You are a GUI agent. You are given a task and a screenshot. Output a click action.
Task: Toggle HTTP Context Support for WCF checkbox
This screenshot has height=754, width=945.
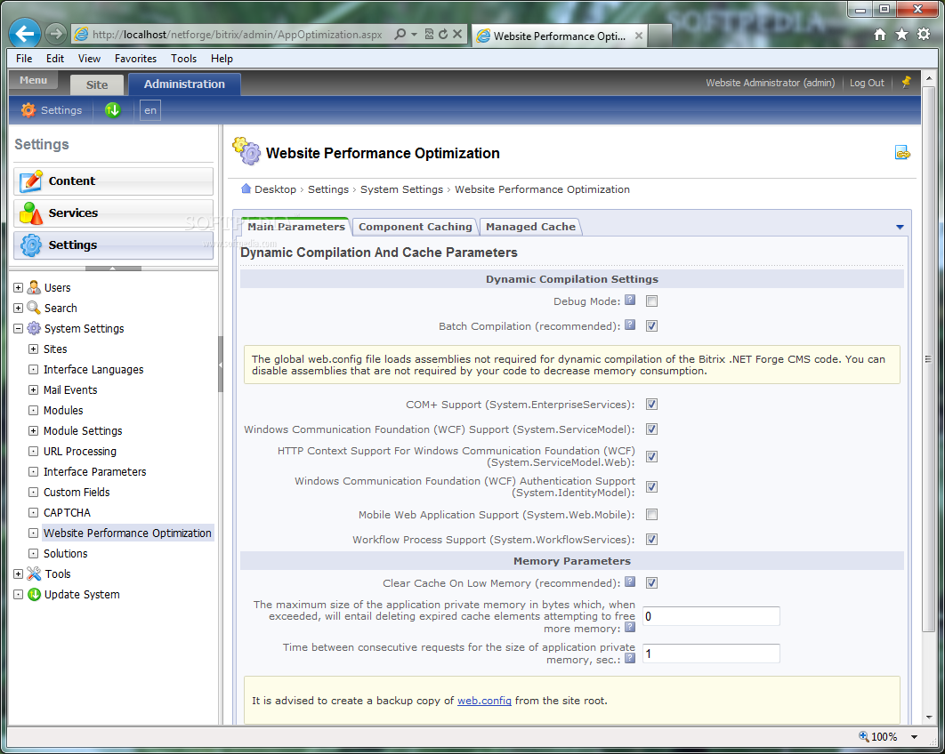(651, 456)
